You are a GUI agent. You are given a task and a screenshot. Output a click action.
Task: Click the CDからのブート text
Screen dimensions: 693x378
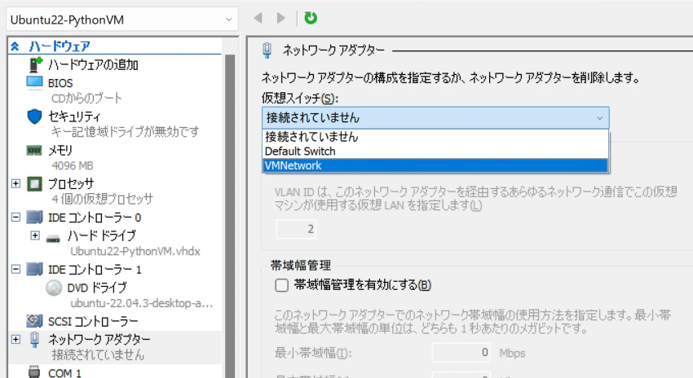click(86, 98)
